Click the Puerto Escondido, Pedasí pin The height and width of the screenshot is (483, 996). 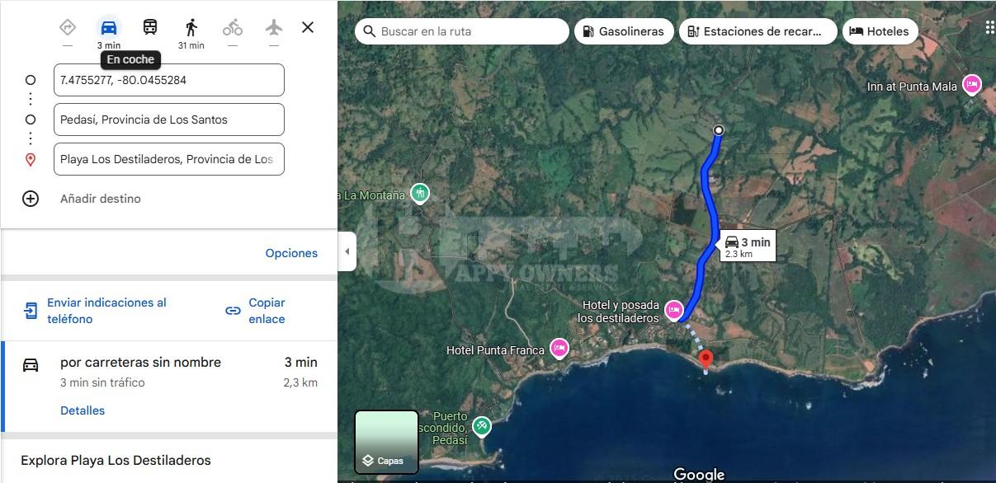click(x=482, y=427)
